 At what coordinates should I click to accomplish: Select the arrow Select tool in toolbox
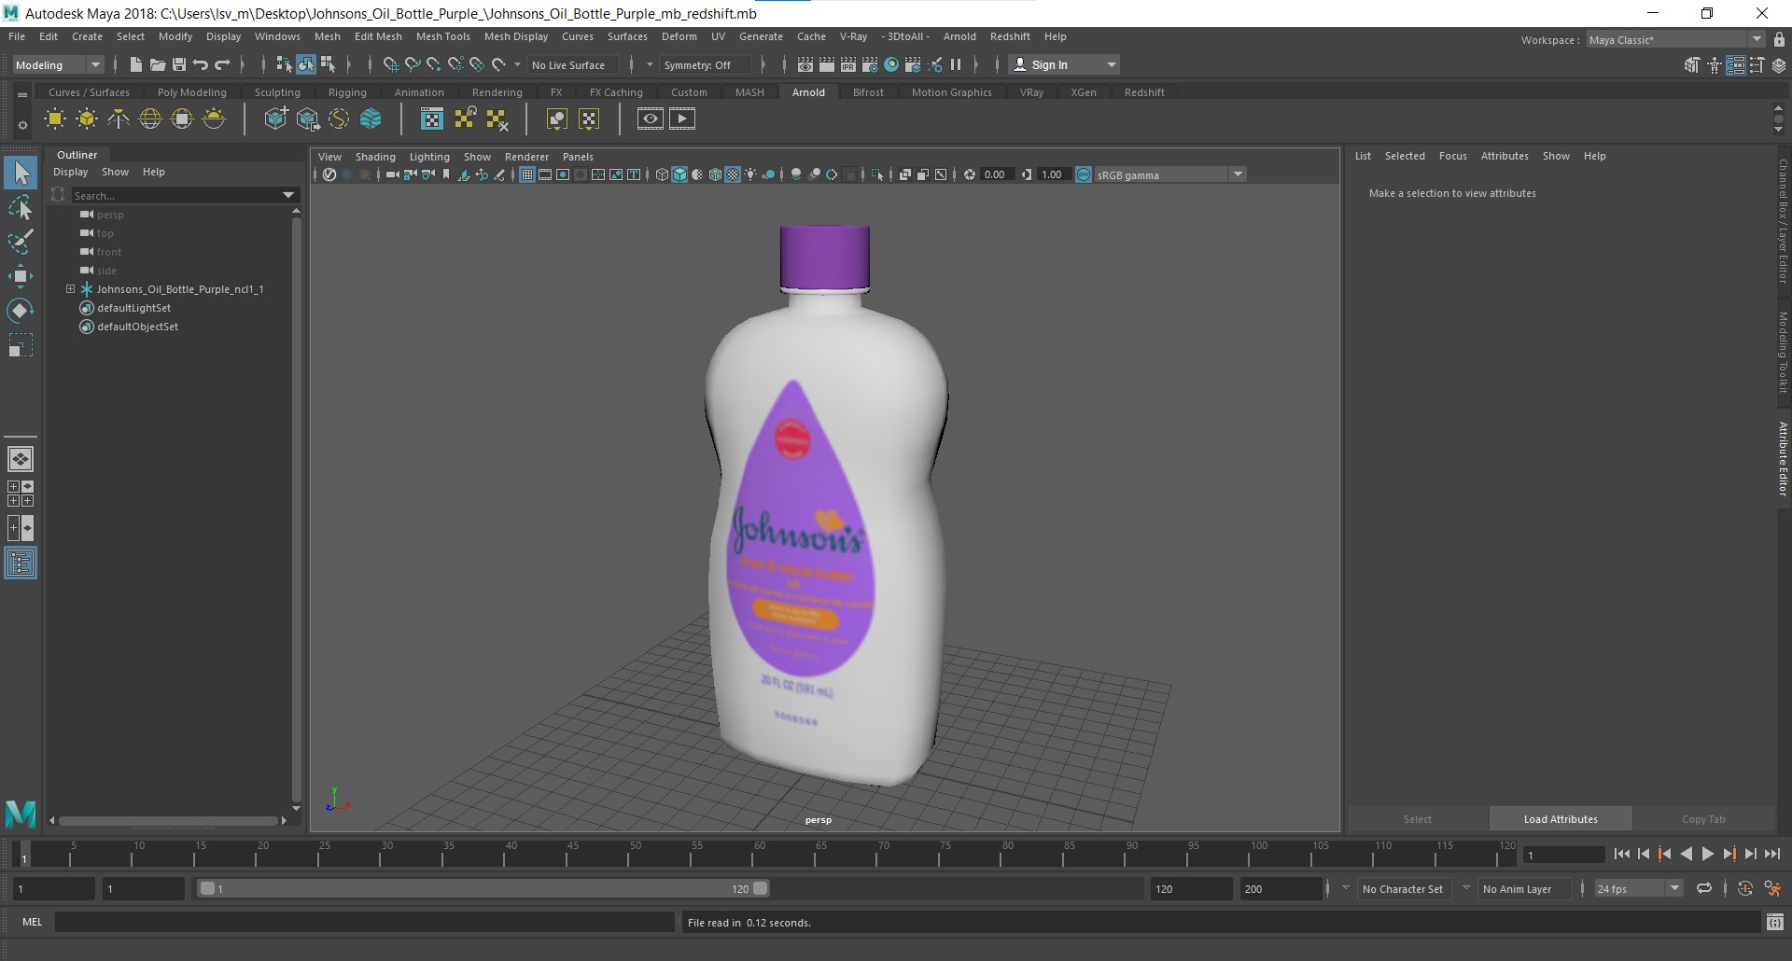point(21,173)
